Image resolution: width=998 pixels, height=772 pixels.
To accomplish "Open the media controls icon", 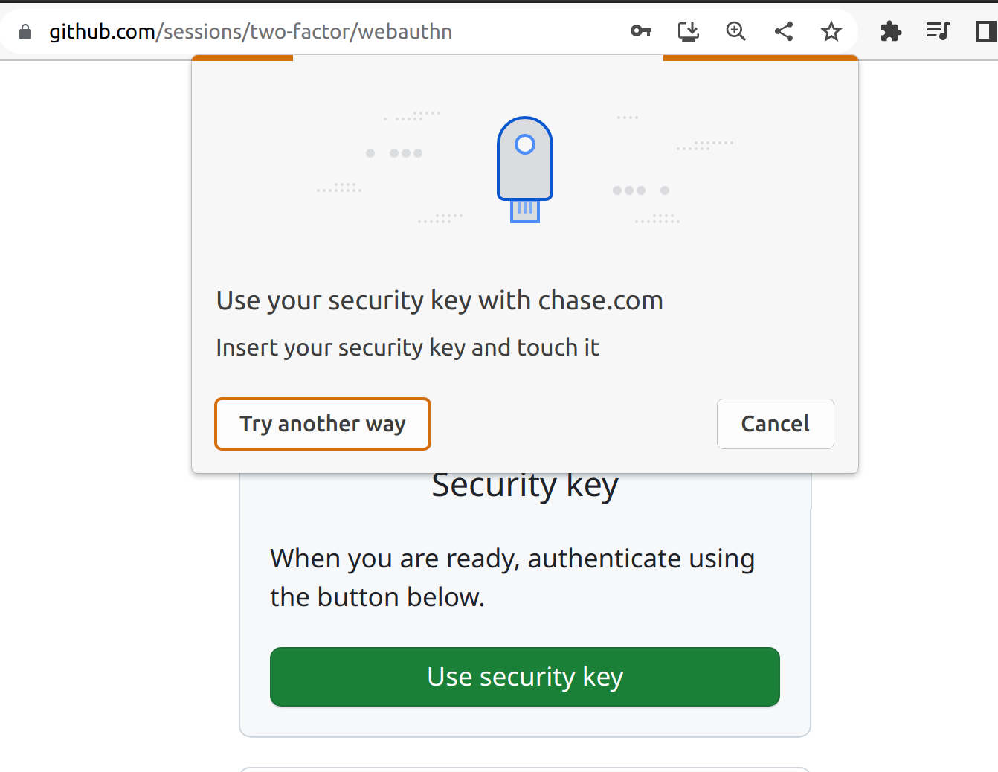I will tap(938, 31).
